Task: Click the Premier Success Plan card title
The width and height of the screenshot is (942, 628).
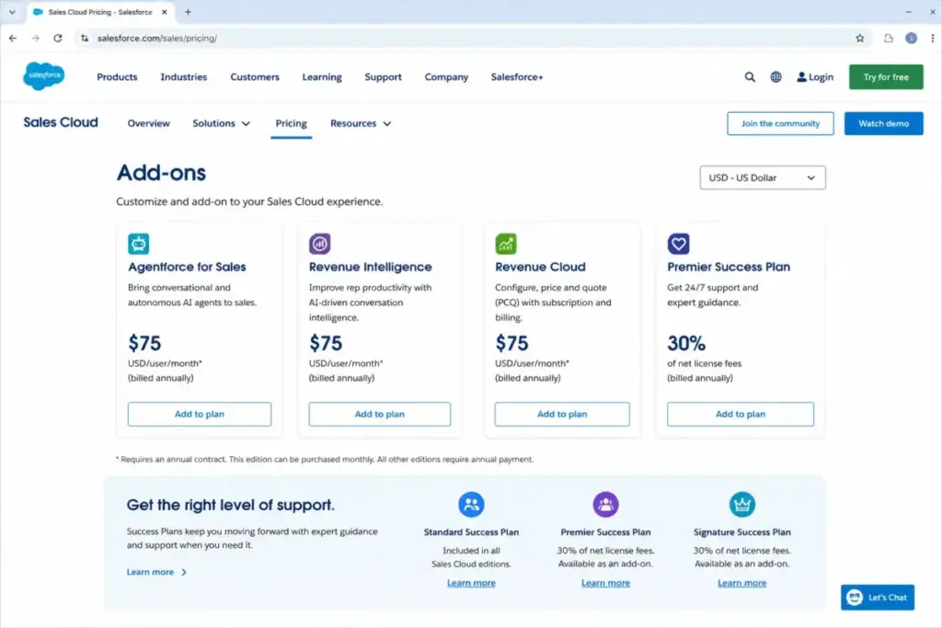Action: point(729,267)
